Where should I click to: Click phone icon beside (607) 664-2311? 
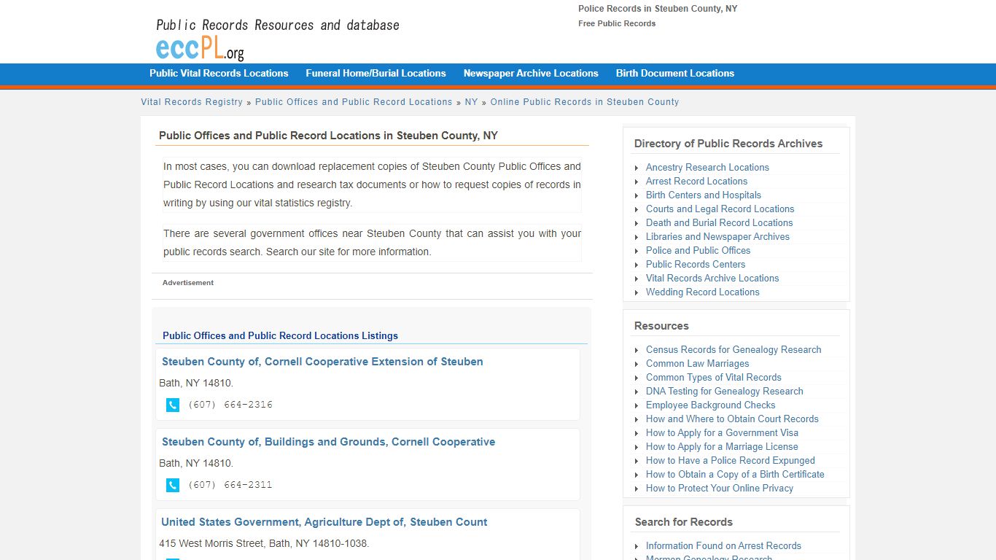click(173, 485)
